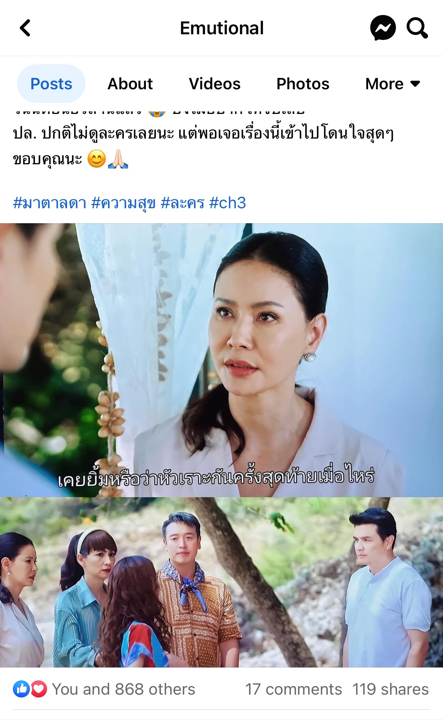Follow the #ch3 hashtag link

[228, 203]
